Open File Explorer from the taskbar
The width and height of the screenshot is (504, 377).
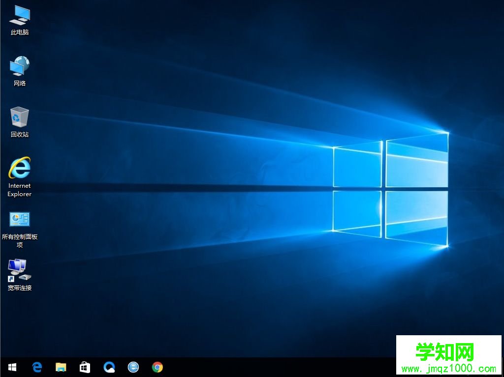point(61,367)
